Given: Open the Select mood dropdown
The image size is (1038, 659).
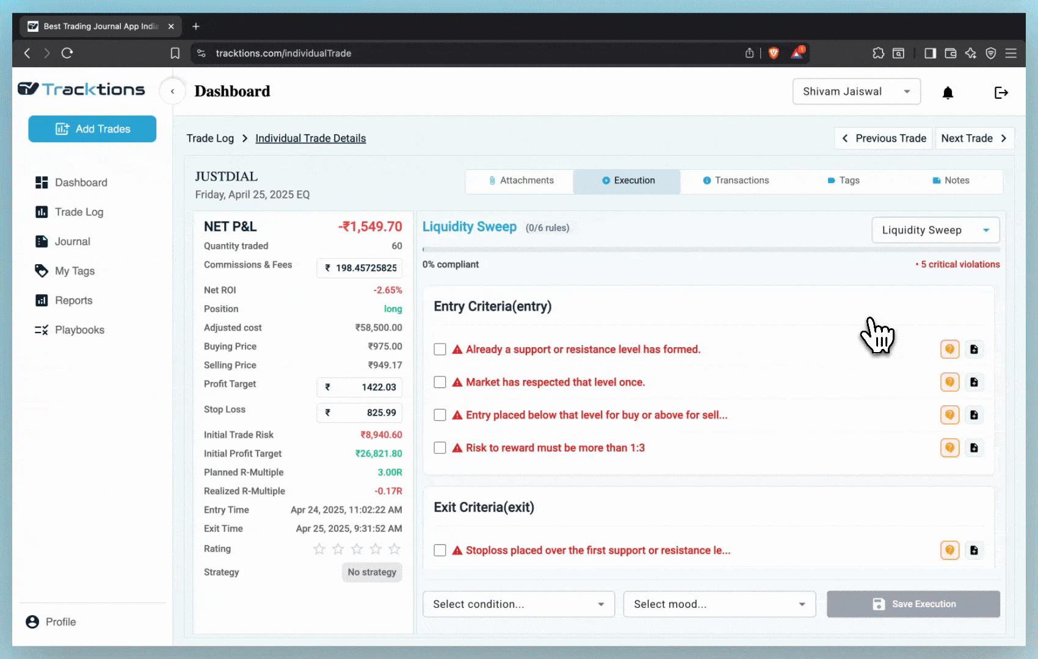Looking at the screenshot, I should [719, 604].
